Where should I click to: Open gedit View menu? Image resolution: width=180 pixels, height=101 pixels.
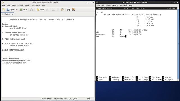pos(13,6)
